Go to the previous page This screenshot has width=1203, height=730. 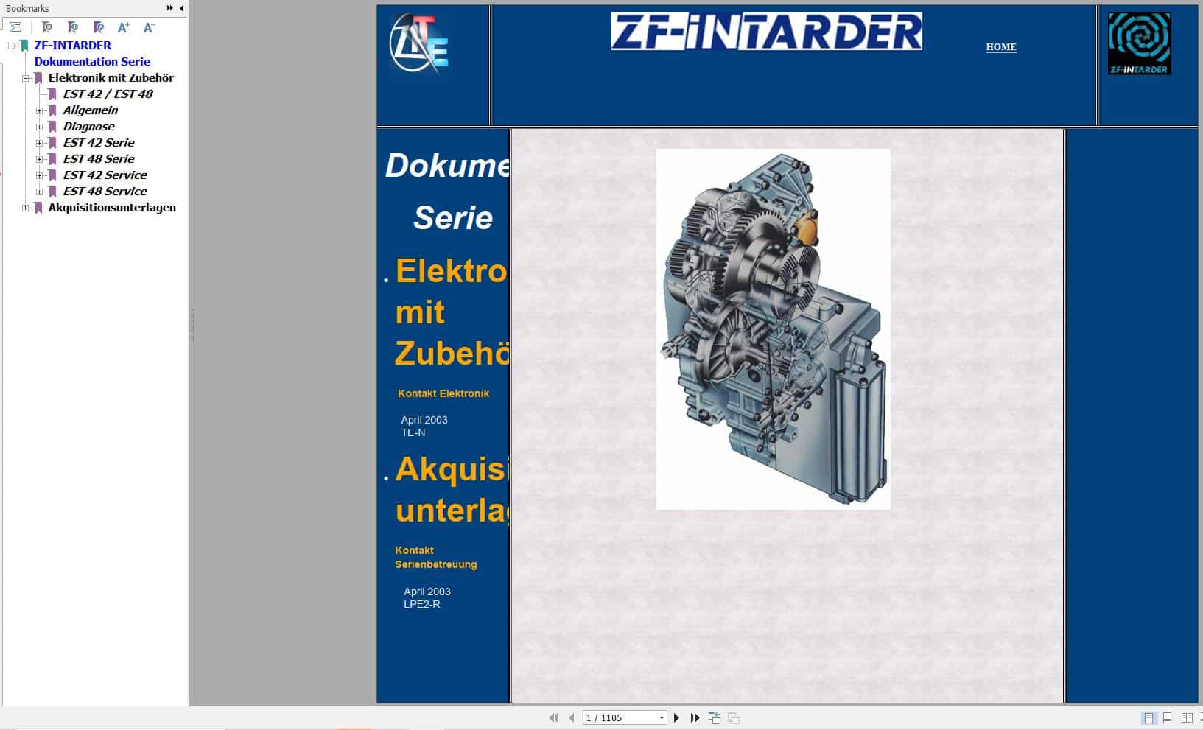click(571, 717)
